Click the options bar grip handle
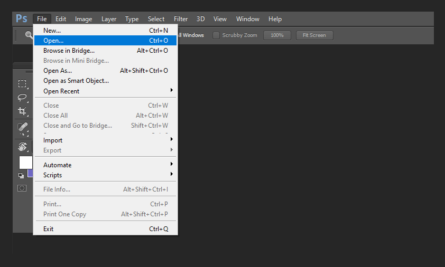Image resolution: width=445 pixels, height=267 pixels. click(16, 35)
